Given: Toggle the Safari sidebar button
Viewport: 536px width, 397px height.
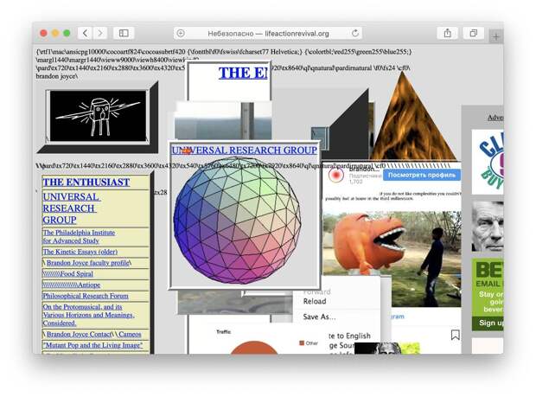Looking at the screenshot, I should [x=124, y=33].
